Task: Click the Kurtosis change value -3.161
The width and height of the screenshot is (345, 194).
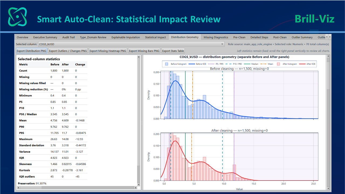Action: [79, 170]
